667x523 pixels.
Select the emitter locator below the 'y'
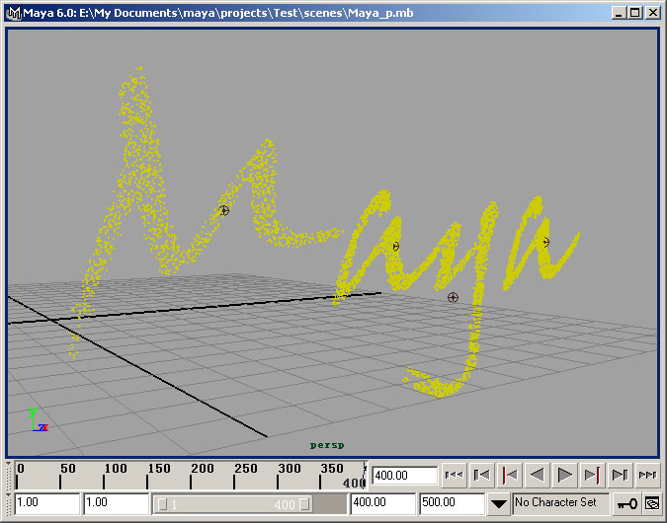coord(453,297)
